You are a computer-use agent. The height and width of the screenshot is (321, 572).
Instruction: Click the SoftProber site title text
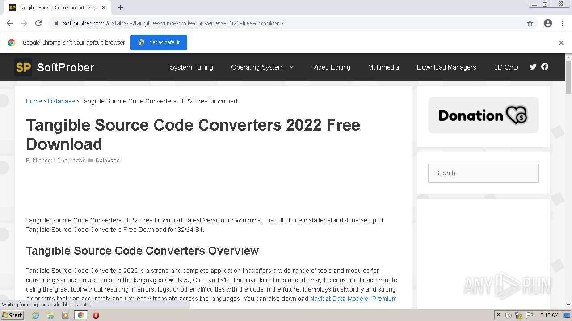(x=66, y=67)
